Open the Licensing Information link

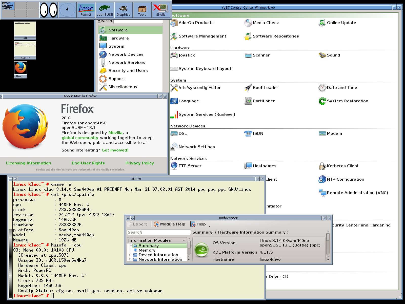point(29,163)
